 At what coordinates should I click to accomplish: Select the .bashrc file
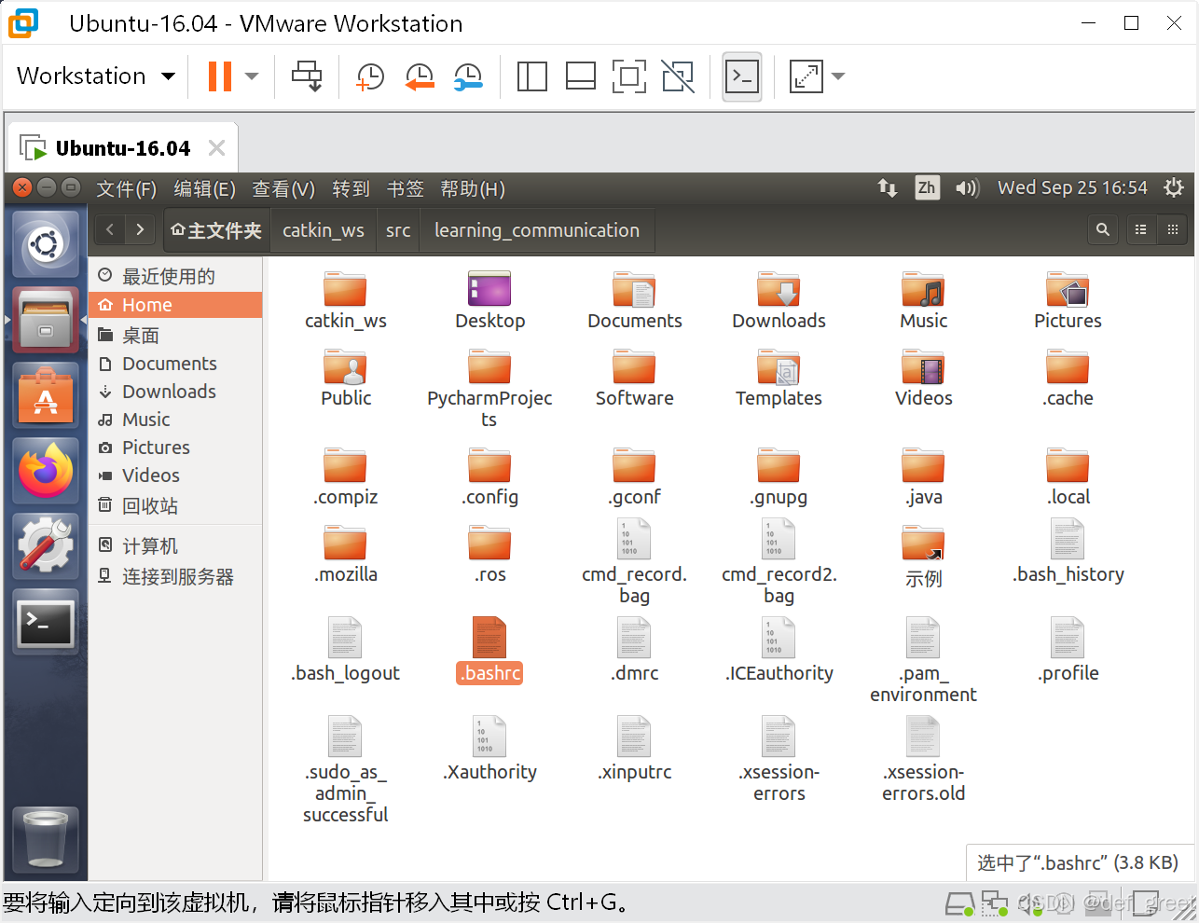[489, 650]
